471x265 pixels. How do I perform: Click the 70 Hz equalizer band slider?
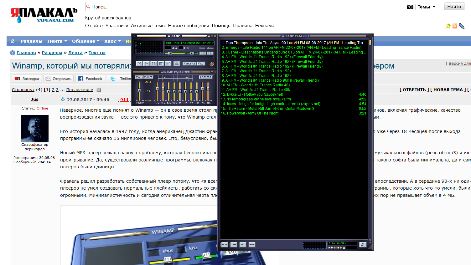coord(158,91)
